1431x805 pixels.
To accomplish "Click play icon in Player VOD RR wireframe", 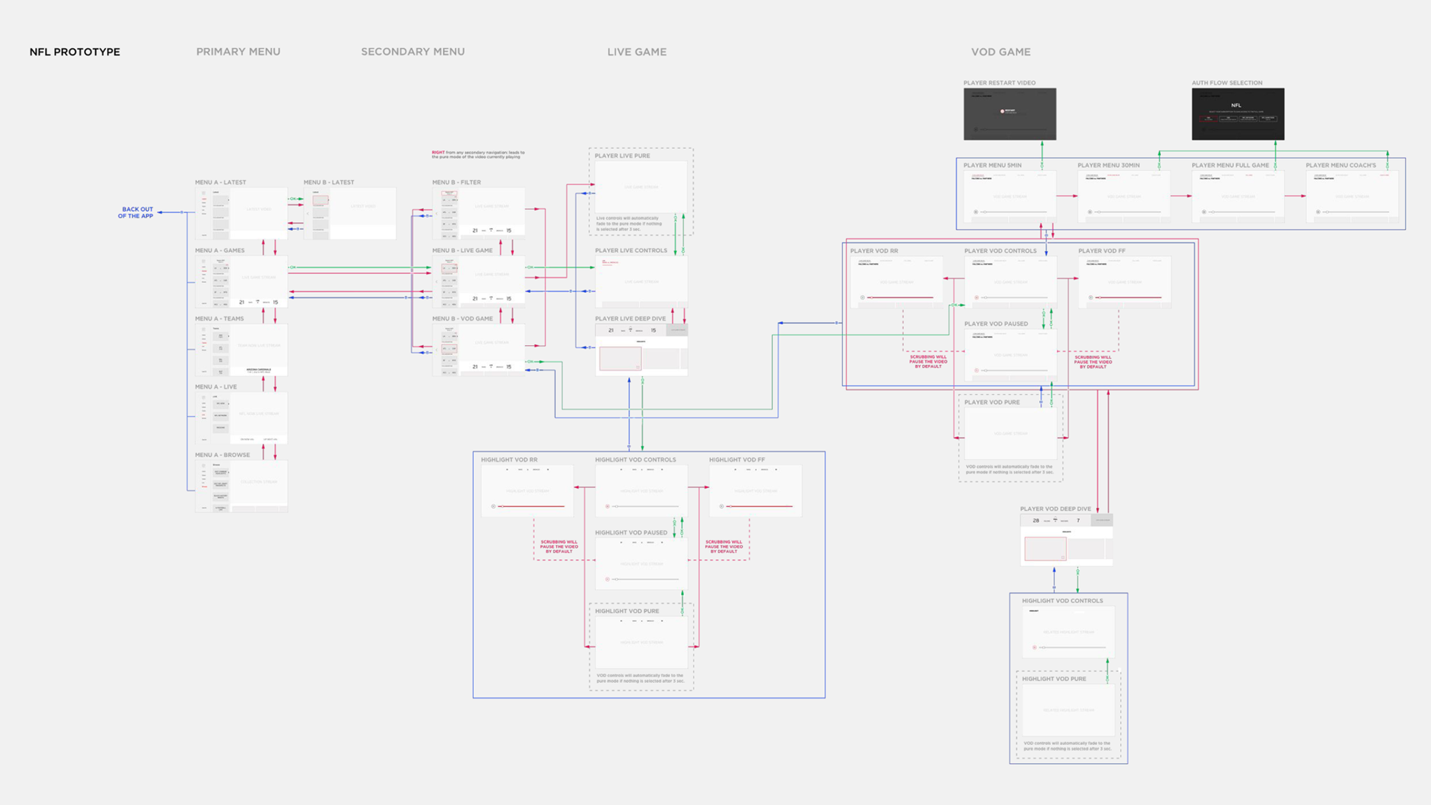I will (x=862, y=298).
